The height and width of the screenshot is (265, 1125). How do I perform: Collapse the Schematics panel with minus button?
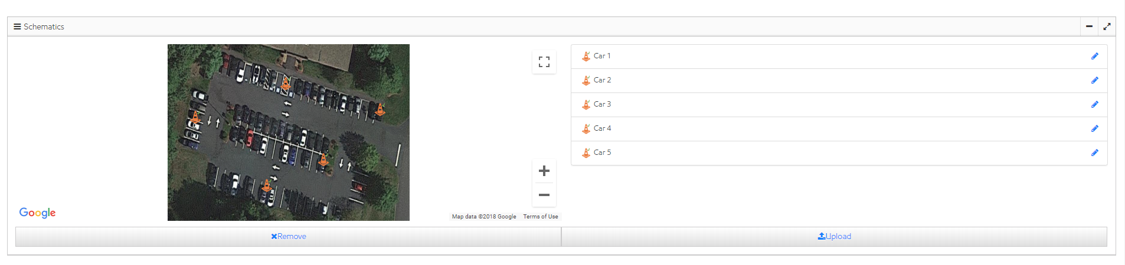point(1089,26)
